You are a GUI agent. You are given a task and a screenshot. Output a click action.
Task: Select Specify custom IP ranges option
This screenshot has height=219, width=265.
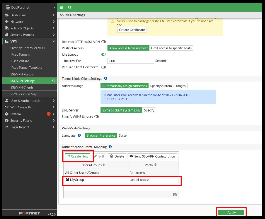click(x=168, y=86)
